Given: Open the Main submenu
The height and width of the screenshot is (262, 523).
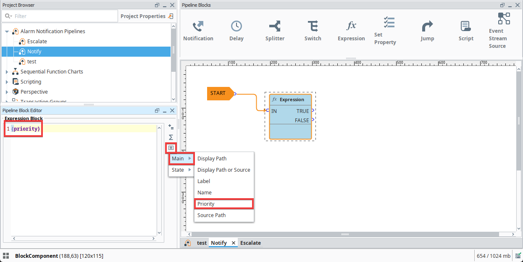Looking at the screenshot, I should point(181,158).
